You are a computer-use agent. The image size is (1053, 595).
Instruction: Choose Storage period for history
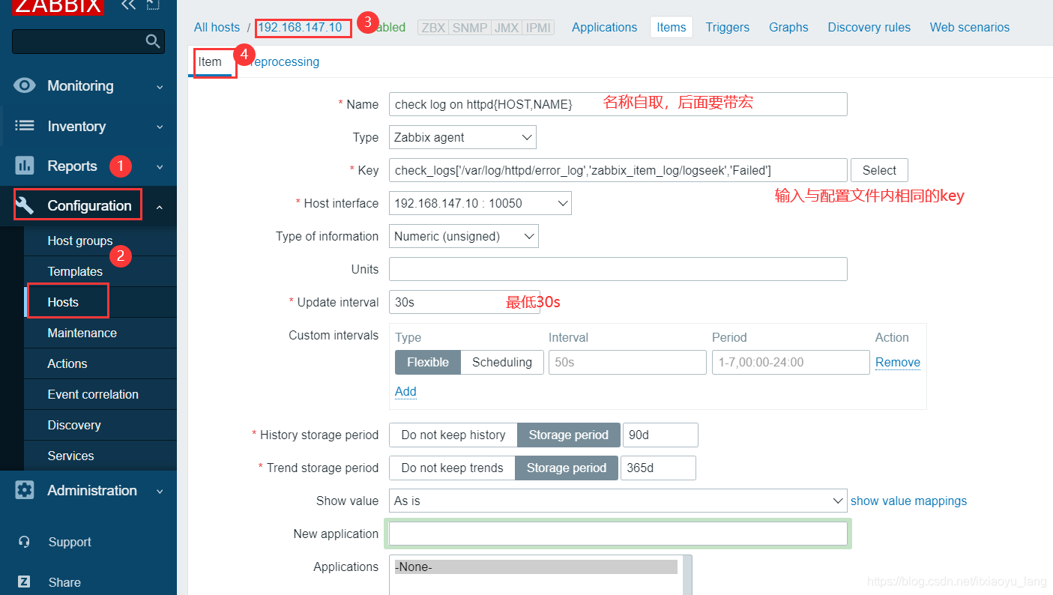point(569,435)
